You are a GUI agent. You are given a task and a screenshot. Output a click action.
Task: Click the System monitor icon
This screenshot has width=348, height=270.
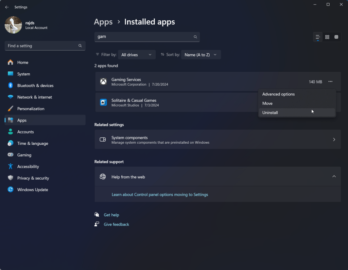point(11,74)
